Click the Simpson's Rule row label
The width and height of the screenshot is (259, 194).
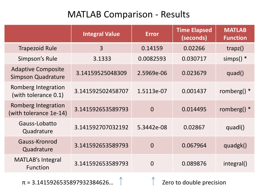click(x=38, y=59)
